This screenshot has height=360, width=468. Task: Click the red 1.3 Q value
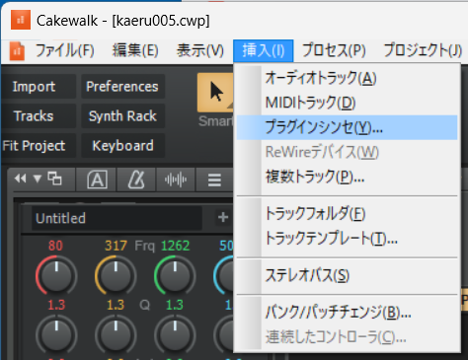pyautogui.click(x=56, y=305)
